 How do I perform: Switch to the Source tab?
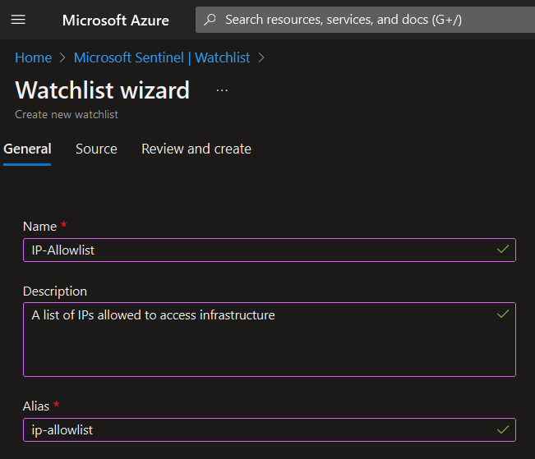tap(96, 149)
